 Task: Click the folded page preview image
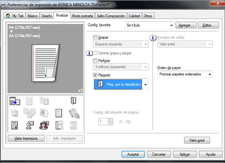click(45, 63)
